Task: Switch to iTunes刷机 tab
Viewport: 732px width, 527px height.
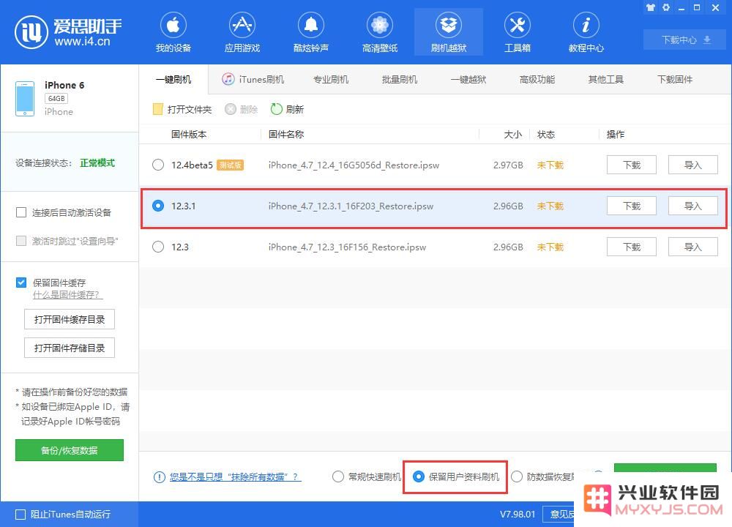Action: coord(253,79)
